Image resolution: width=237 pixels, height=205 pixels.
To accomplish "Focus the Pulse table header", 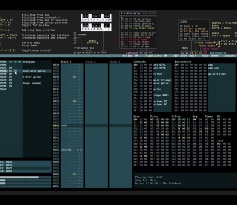I will [x=154, y=116].
